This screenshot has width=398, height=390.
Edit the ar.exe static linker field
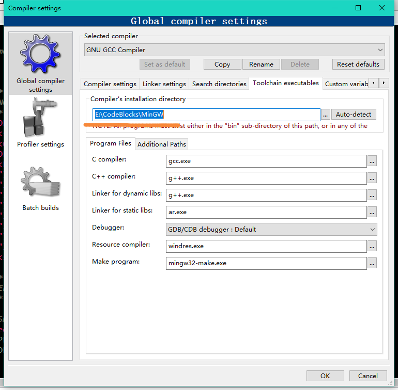266,212
